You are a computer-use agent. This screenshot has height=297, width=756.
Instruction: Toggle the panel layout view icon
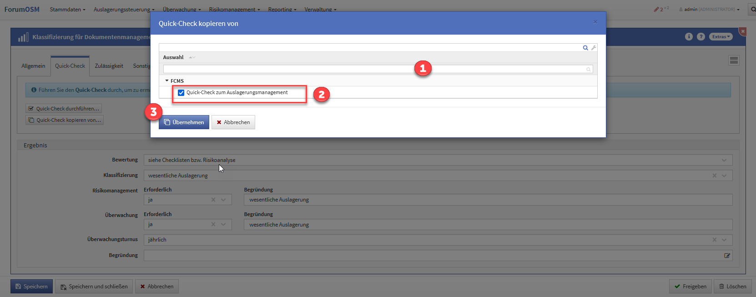[x=734, y=60]
